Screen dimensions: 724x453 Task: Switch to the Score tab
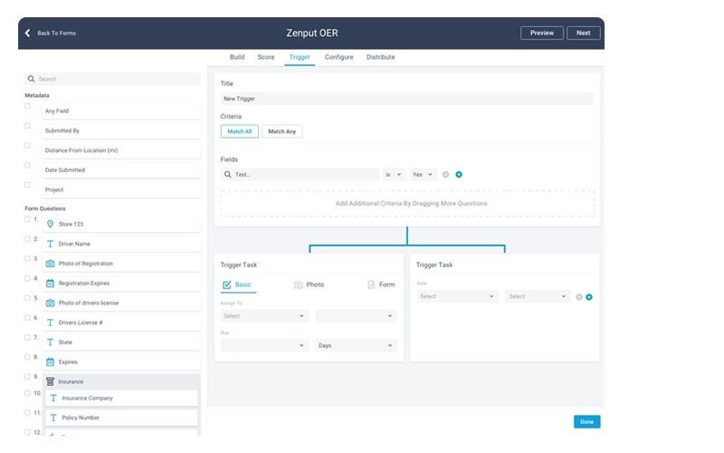(x=266, y=57)
